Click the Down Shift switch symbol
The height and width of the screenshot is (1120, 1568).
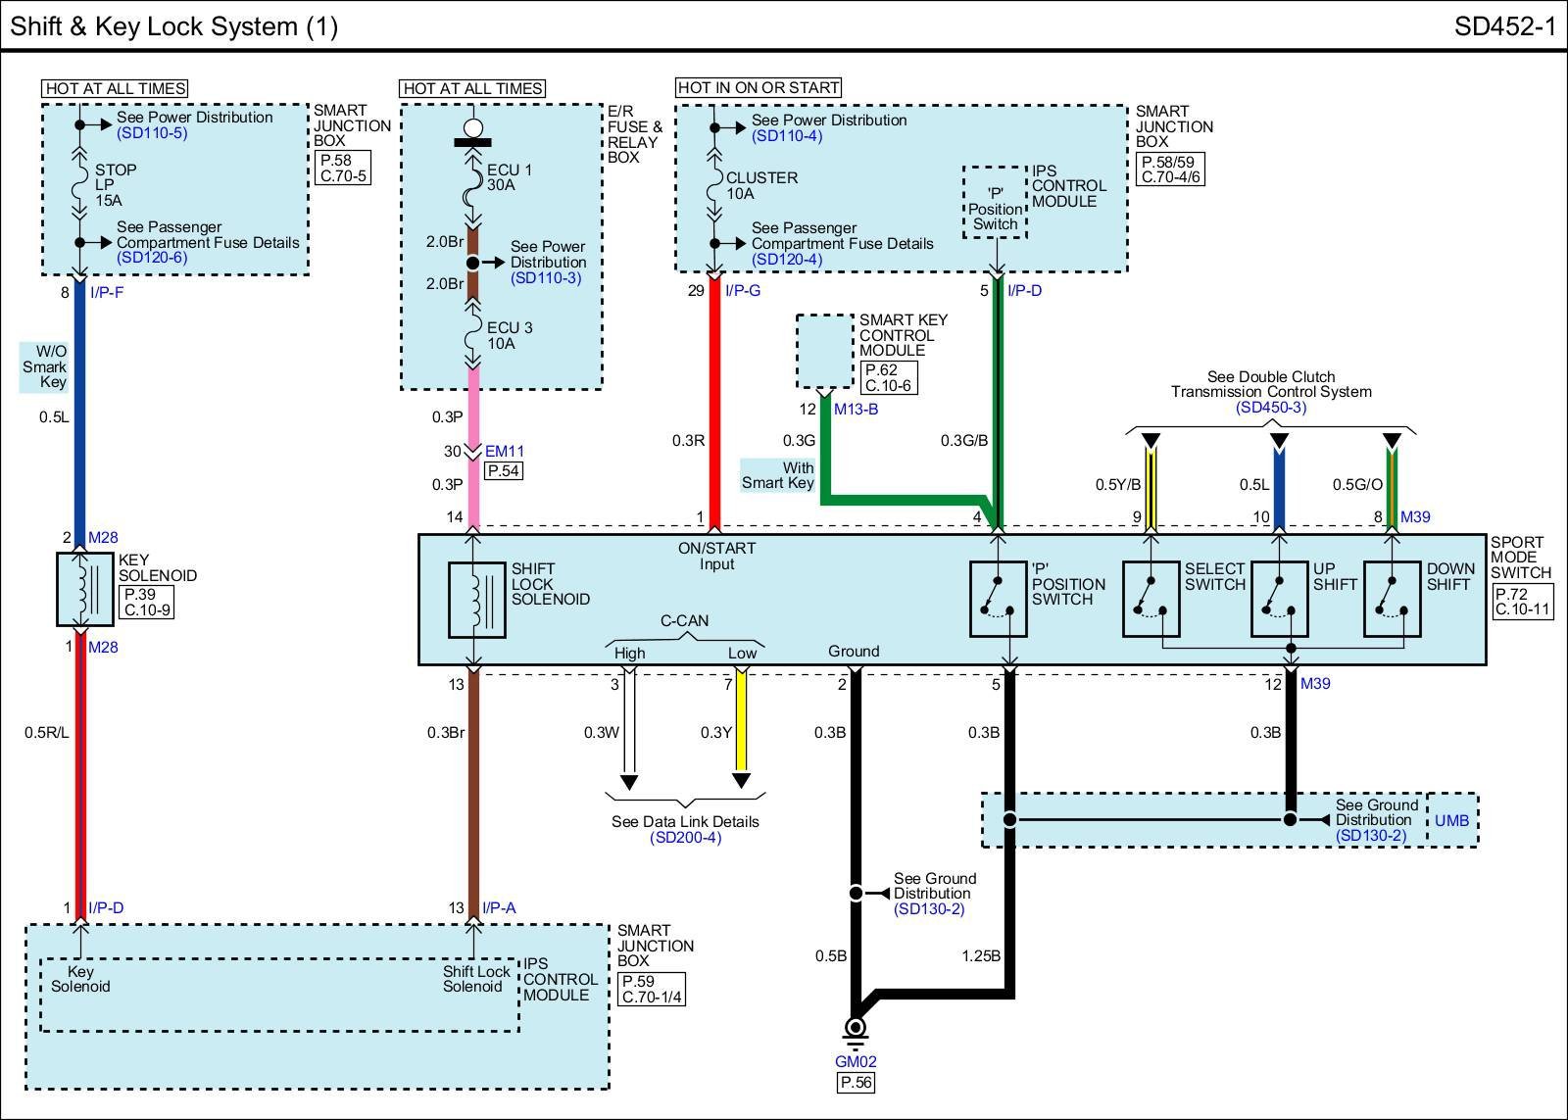click(1393, 599)
